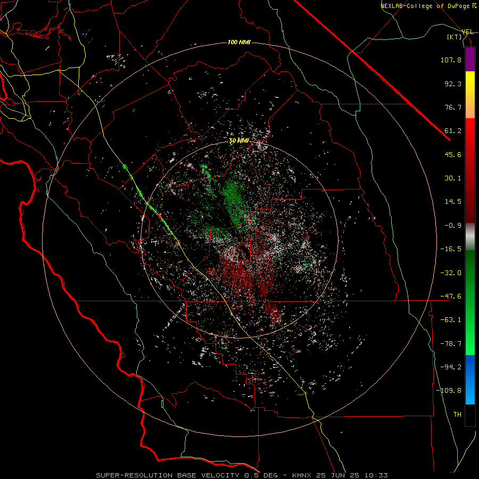This screenshot has width=479, height=479.
Task: Pick the green segment of velocity color bar
Action: click(470, 302)
